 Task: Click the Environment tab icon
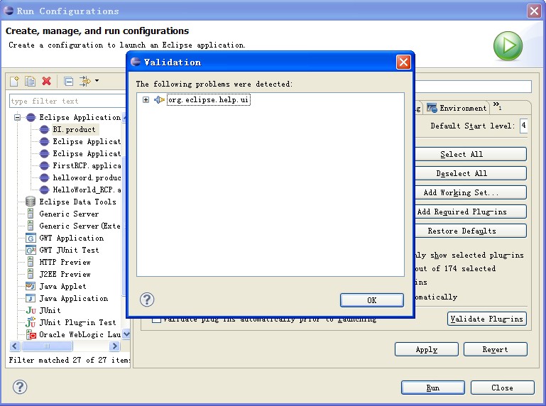(432, 108)
